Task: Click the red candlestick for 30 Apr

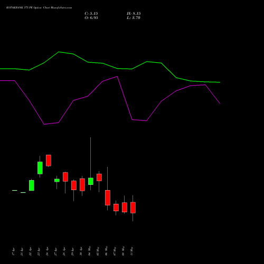Action: click(x=82, y=185)
